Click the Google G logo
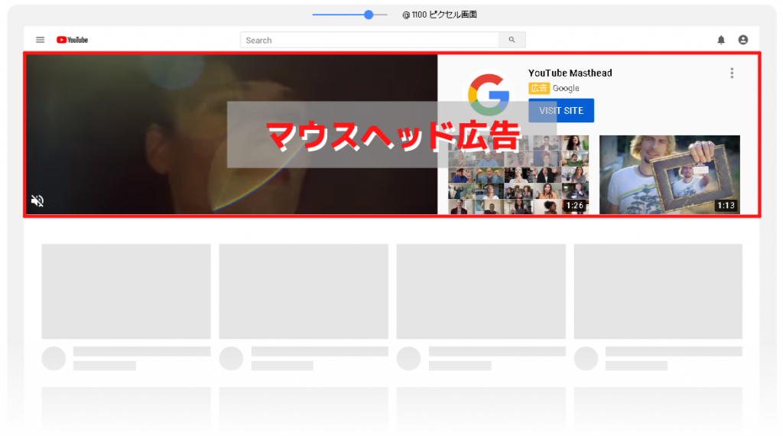The width and height of the screenshot is (783, 436). coord(489,95)
